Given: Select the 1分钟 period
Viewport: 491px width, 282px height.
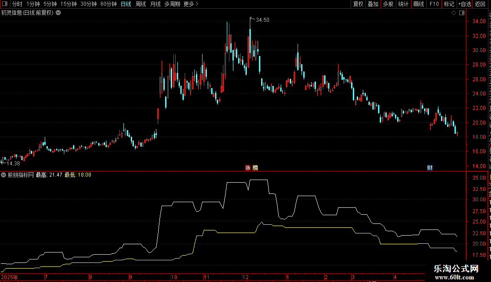Looking at the screenshot, I should 33,4.
